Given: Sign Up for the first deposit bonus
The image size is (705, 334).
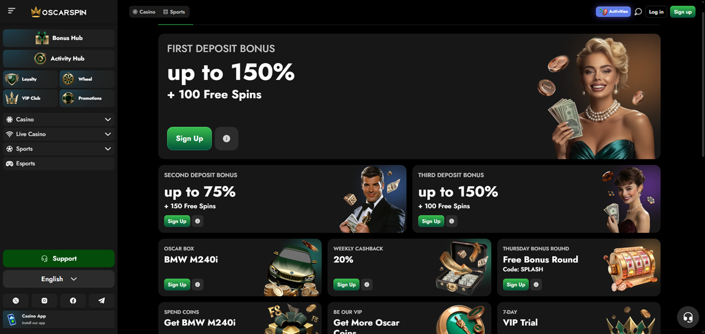Looking at the screenshot, I should pos(189,138).
